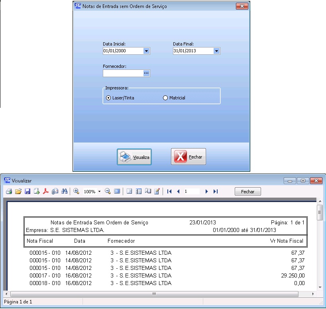Go to the first page of report

(x=169, y=192)
